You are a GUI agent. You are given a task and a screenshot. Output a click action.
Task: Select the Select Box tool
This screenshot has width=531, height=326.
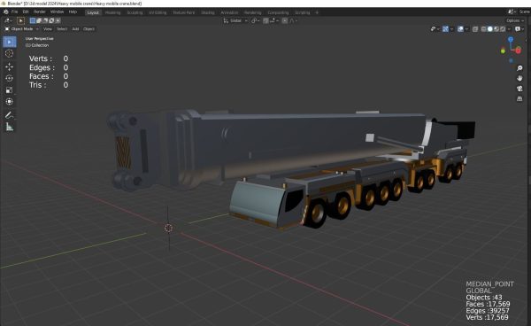(x=10, y=42)
